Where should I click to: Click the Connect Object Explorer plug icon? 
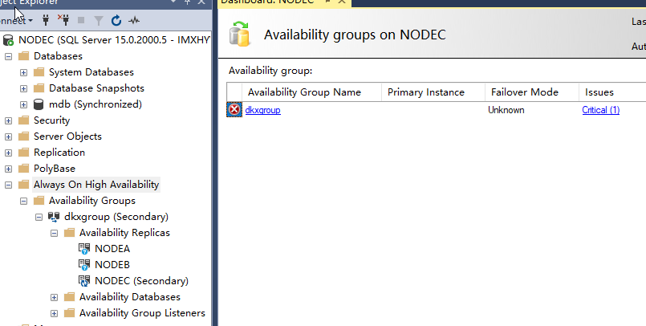click(46, 20)
